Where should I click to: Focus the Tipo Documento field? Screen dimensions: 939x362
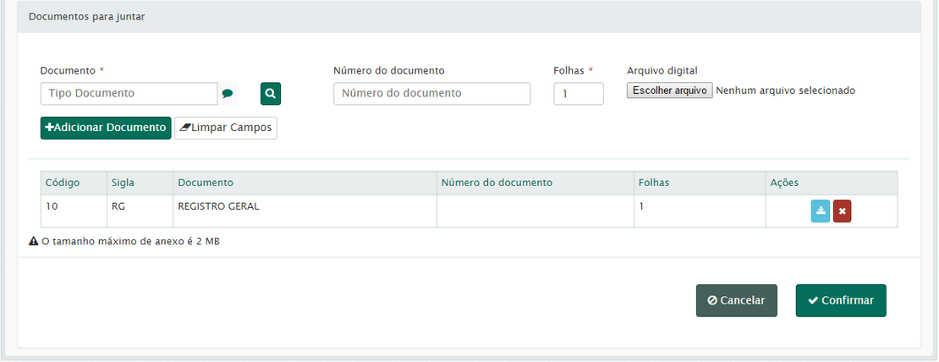129,94
